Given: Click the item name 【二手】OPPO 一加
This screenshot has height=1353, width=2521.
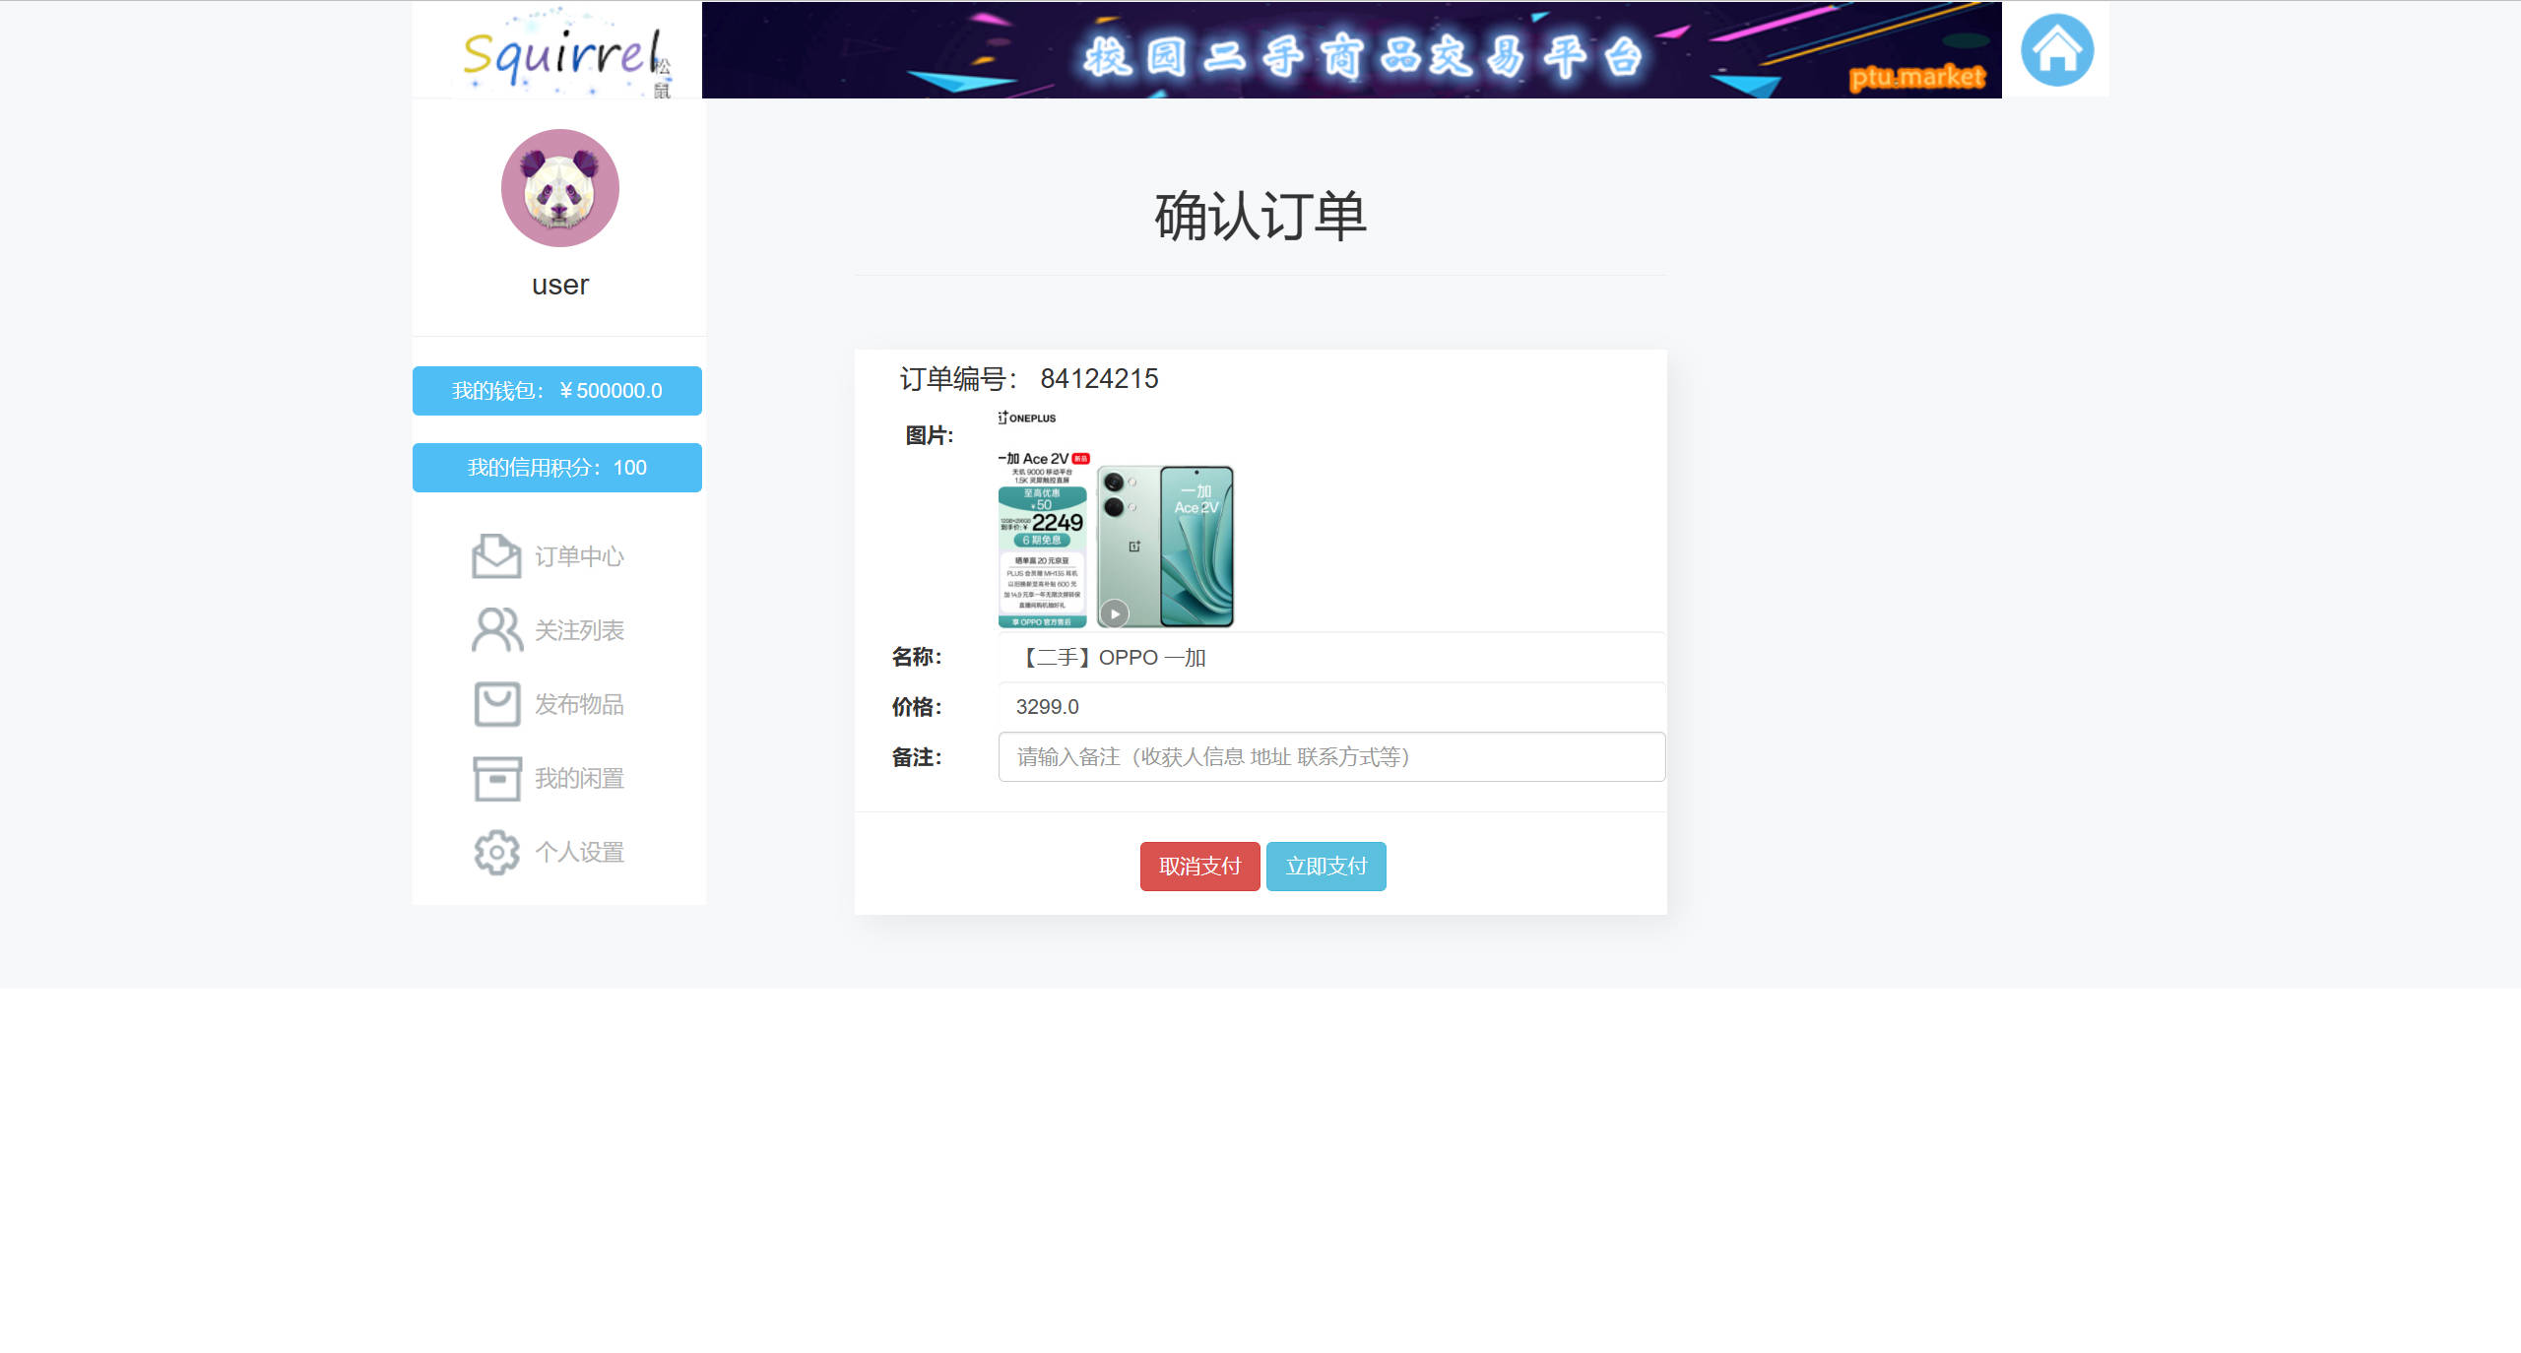Looking at the screenshot, I should point(1113,657).
